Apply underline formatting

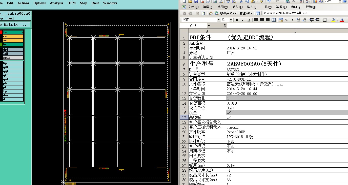[x=249, y=20]
